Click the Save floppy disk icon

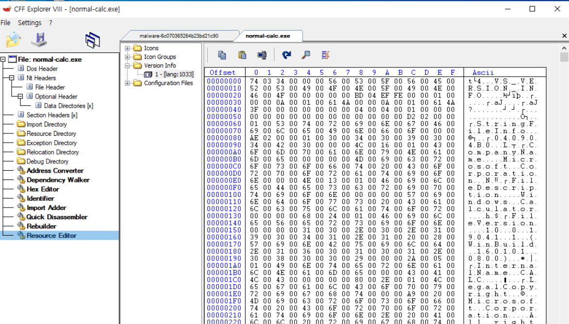tap(39, 39)
